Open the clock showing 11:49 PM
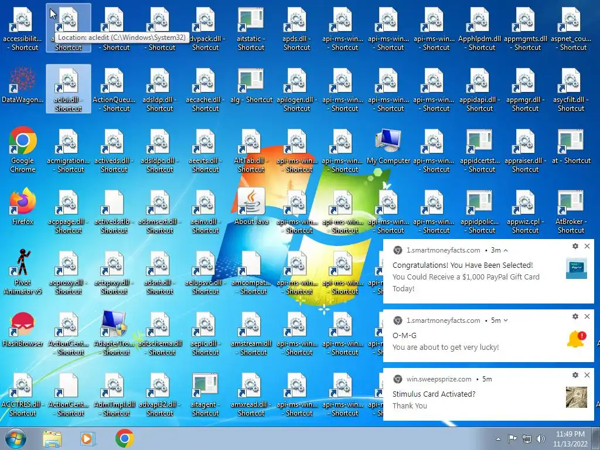The height and width of the screenshot is (450, 600). coord(570,439)
